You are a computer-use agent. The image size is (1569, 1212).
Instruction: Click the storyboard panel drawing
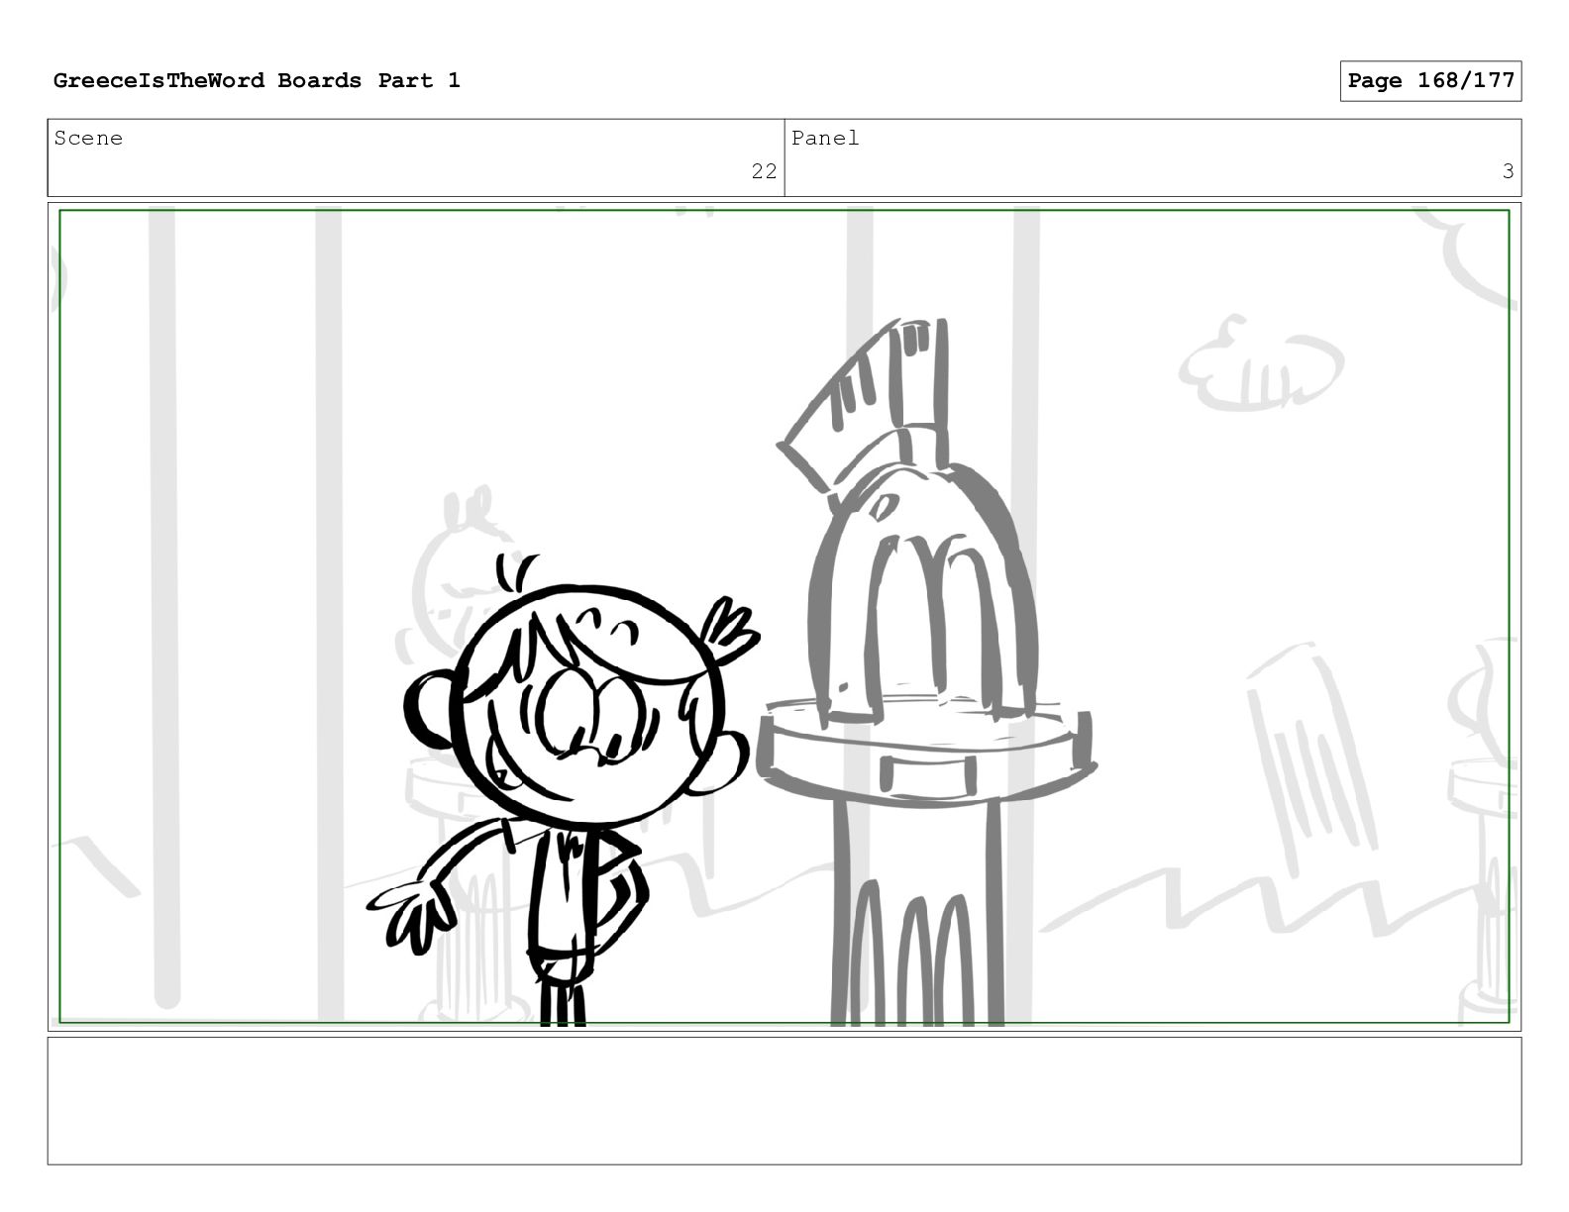tap(784, 617)
